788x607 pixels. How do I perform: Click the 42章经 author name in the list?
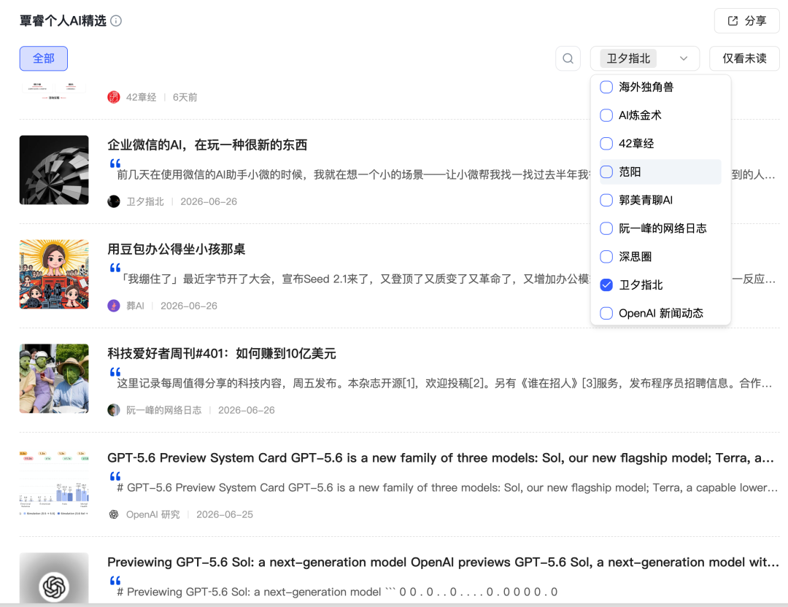(x=142, y=98)
